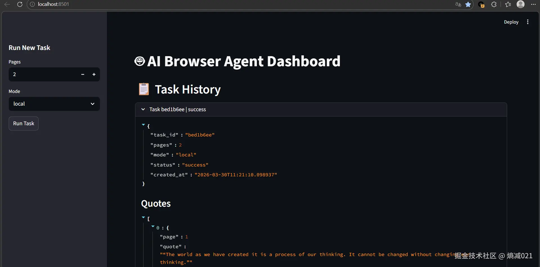Click the Run New Task sidebar heading
The width and height of the screenshot is (540, 267).
tap(30, 48)
